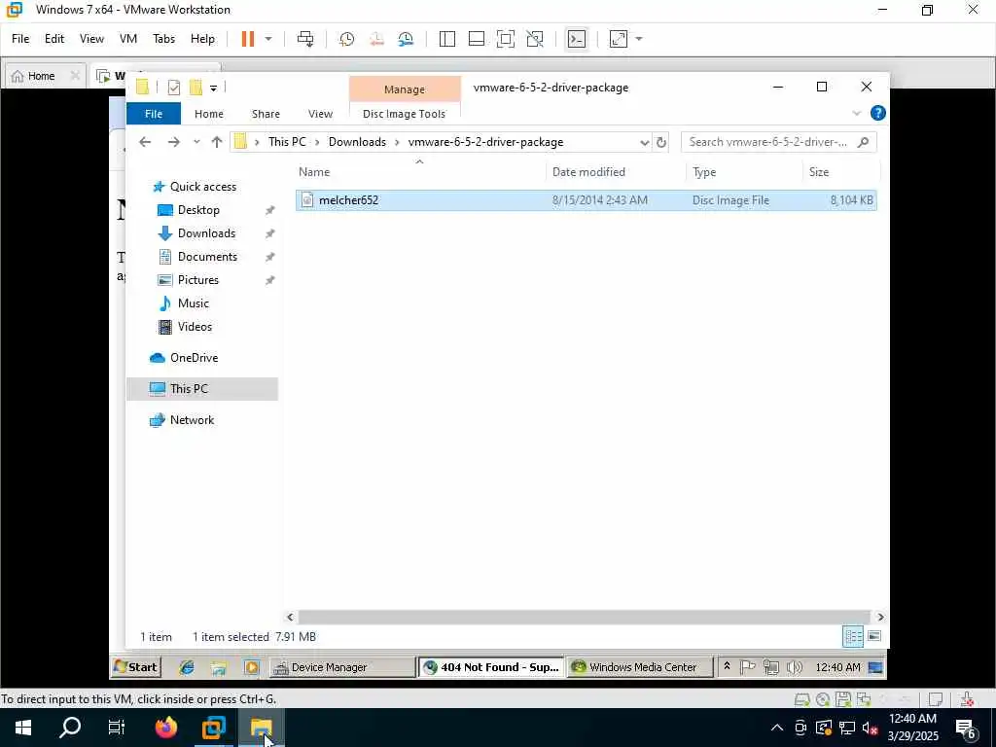Revert to snapshot toolbar icon
The height and width of the screenshot is (747, 996).
click(376, 39)
